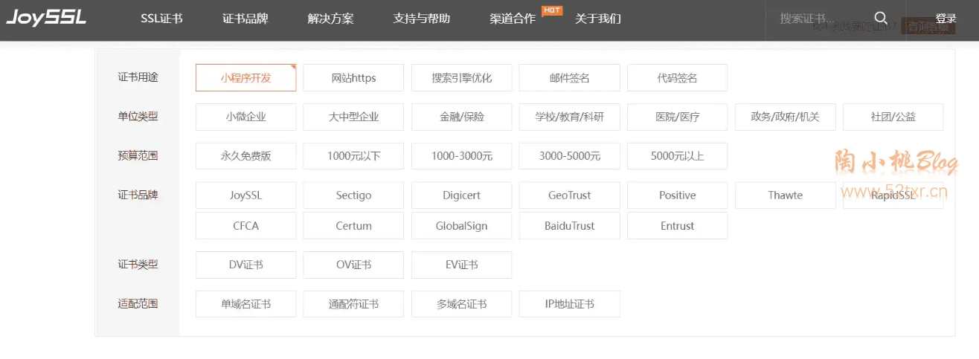
Task: Open the 解决方案 menu
Action: [x=330, y=19]
